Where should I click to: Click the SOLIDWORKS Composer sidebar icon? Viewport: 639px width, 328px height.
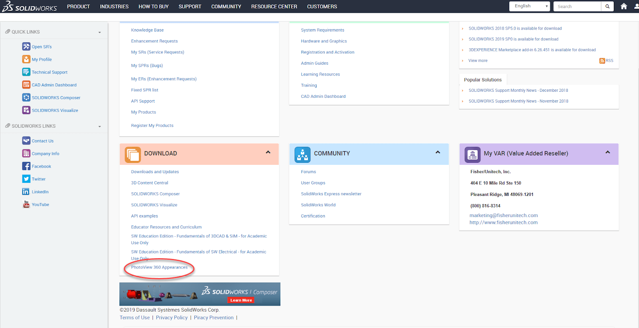pyautogui.click(x=26, y=97)
